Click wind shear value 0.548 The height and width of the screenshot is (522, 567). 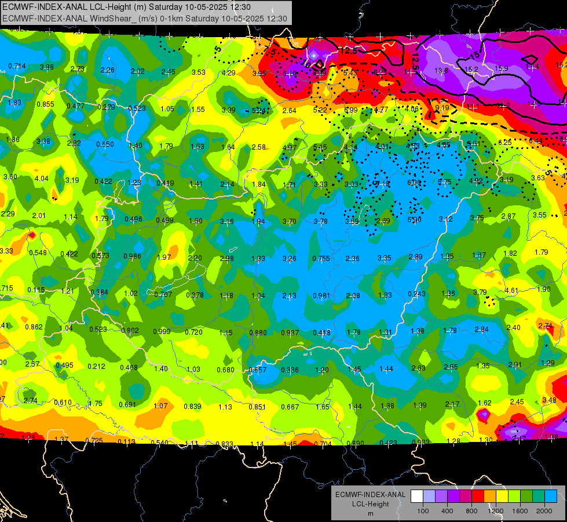[38, 252]
